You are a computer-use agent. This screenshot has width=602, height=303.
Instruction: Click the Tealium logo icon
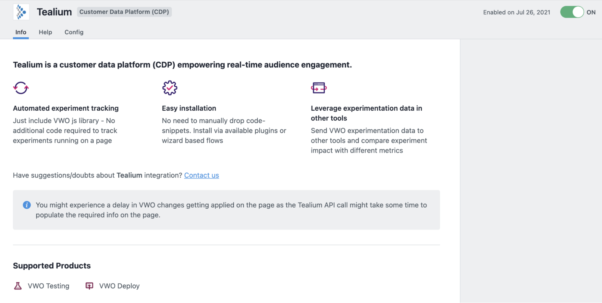click(21, 12)
